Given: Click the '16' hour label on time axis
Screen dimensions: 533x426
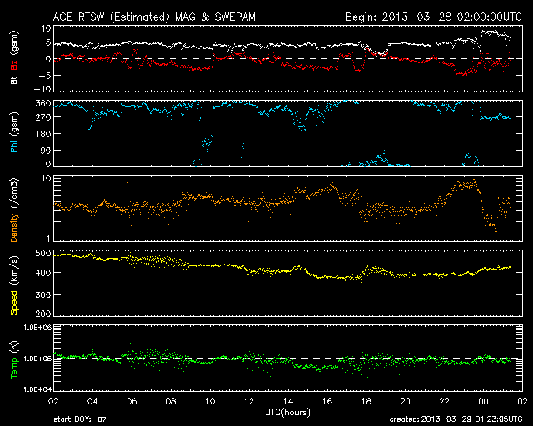Looking at the screenshot, I should tap(327, 402).
